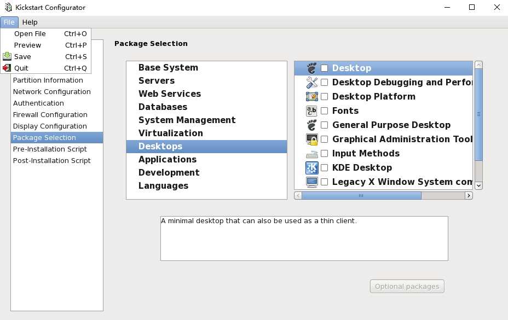Check the KDE Desktop checkbox
Viewport: 508px width, 320px height.
point(324,168)
